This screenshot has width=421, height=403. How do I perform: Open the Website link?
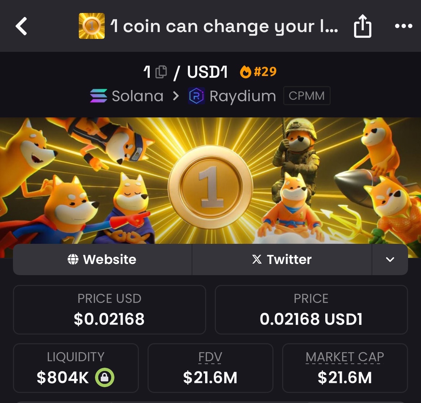coord(102,259)
